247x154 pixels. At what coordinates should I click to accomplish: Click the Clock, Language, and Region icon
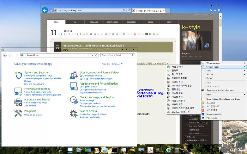(74, 100)
